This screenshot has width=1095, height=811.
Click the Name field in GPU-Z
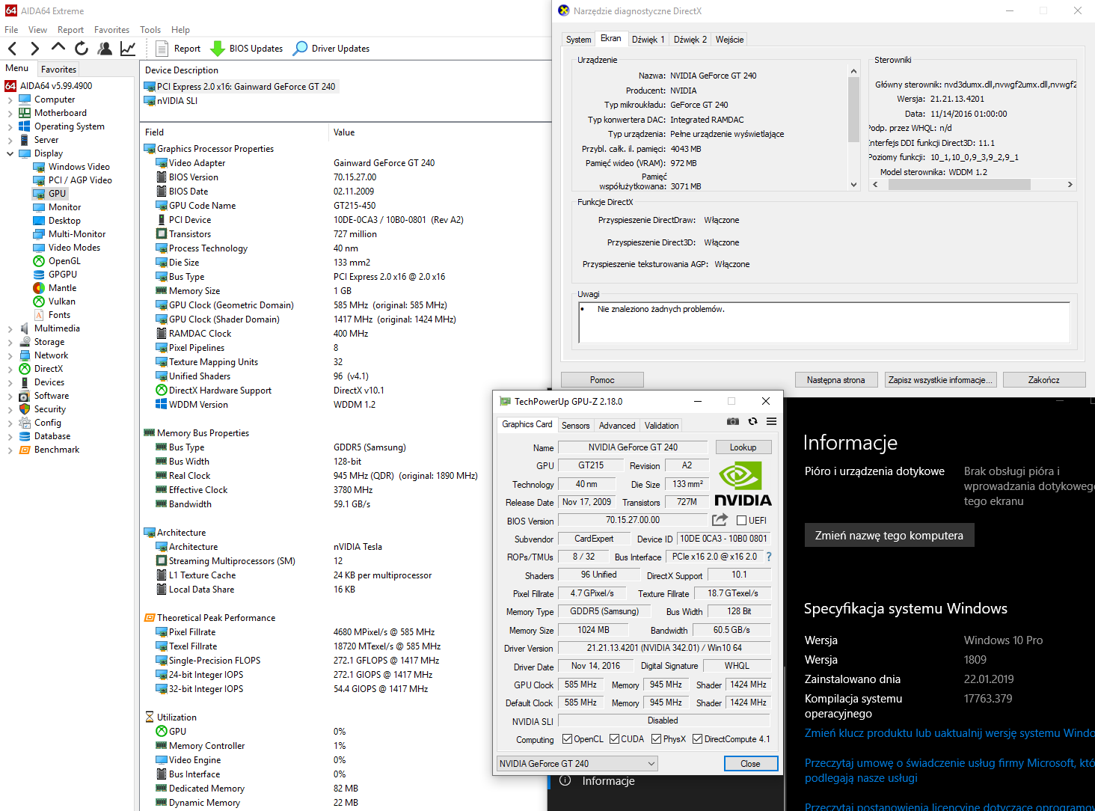633,447
